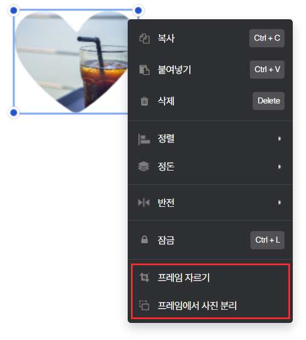Click the separate-photo icon beside 프레임에서 사진 분리
The image size is (306, 340).
(x=144, y=305)
